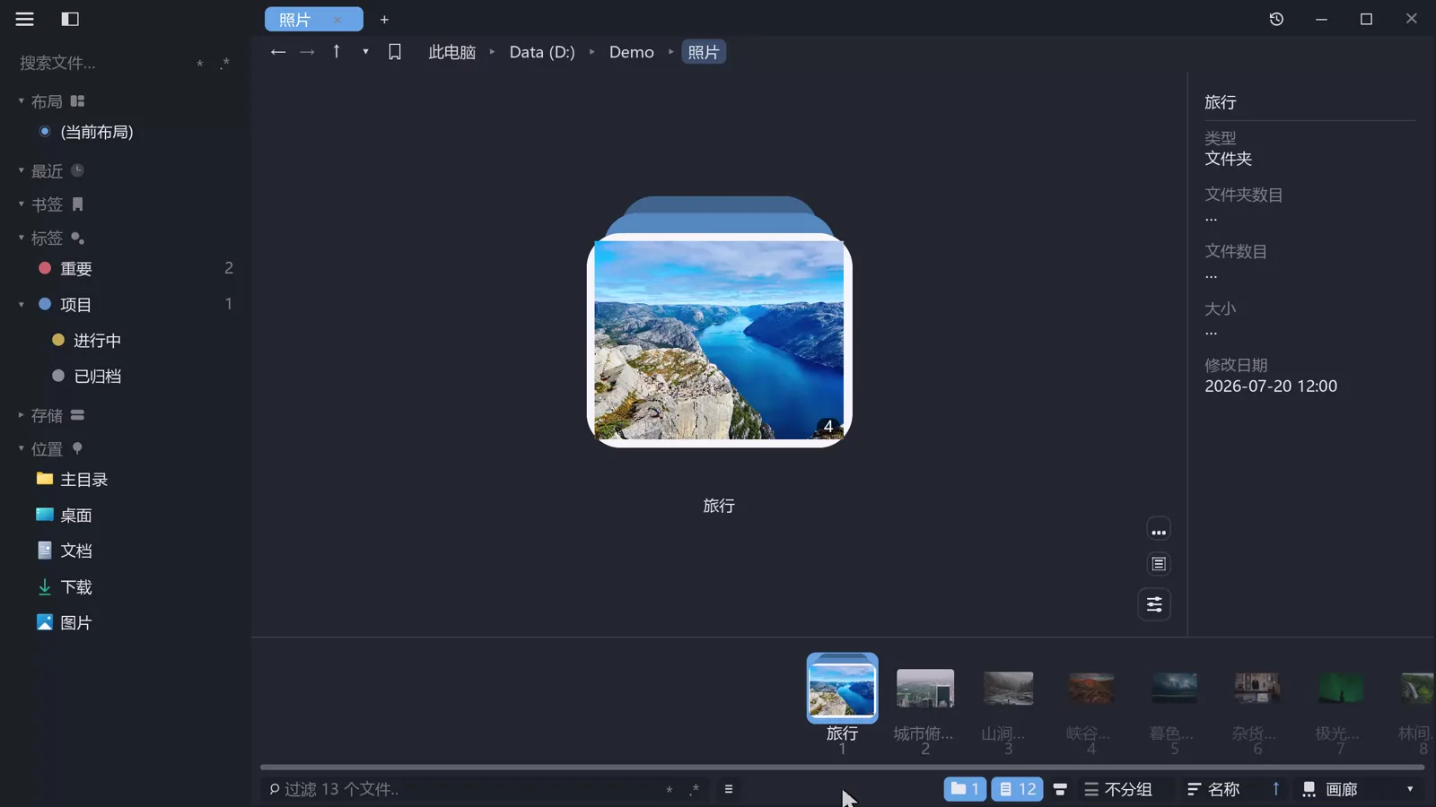
Task: Open the filter options menu icon
Action: click(729, 789)
